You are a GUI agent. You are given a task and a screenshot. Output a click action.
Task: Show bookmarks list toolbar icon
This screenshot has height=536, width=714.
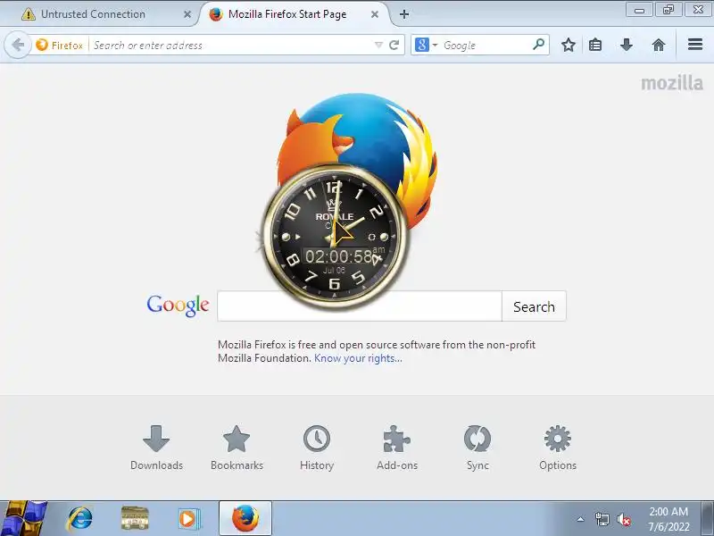[x=595, y=45]
